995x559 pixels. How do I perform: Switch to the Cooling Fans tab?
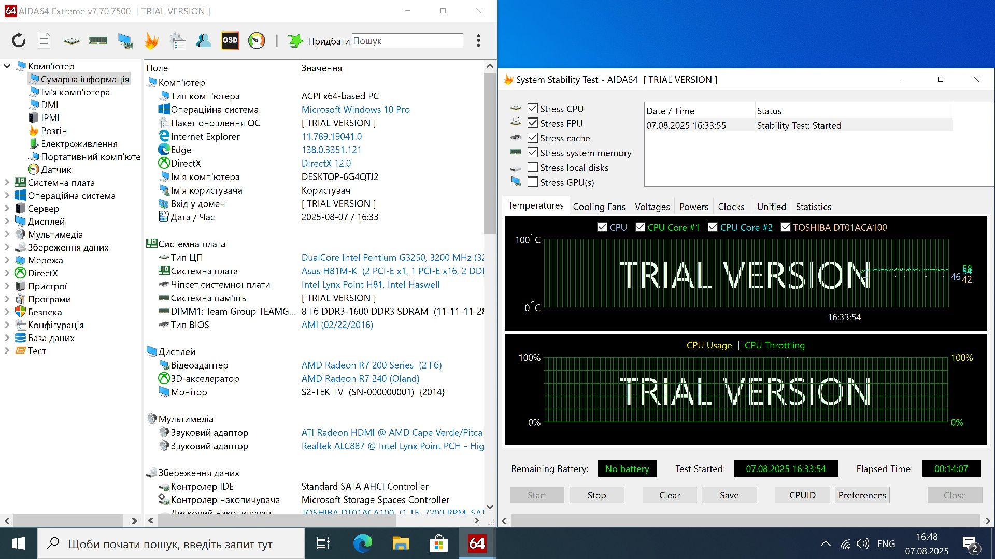(599, 207)
